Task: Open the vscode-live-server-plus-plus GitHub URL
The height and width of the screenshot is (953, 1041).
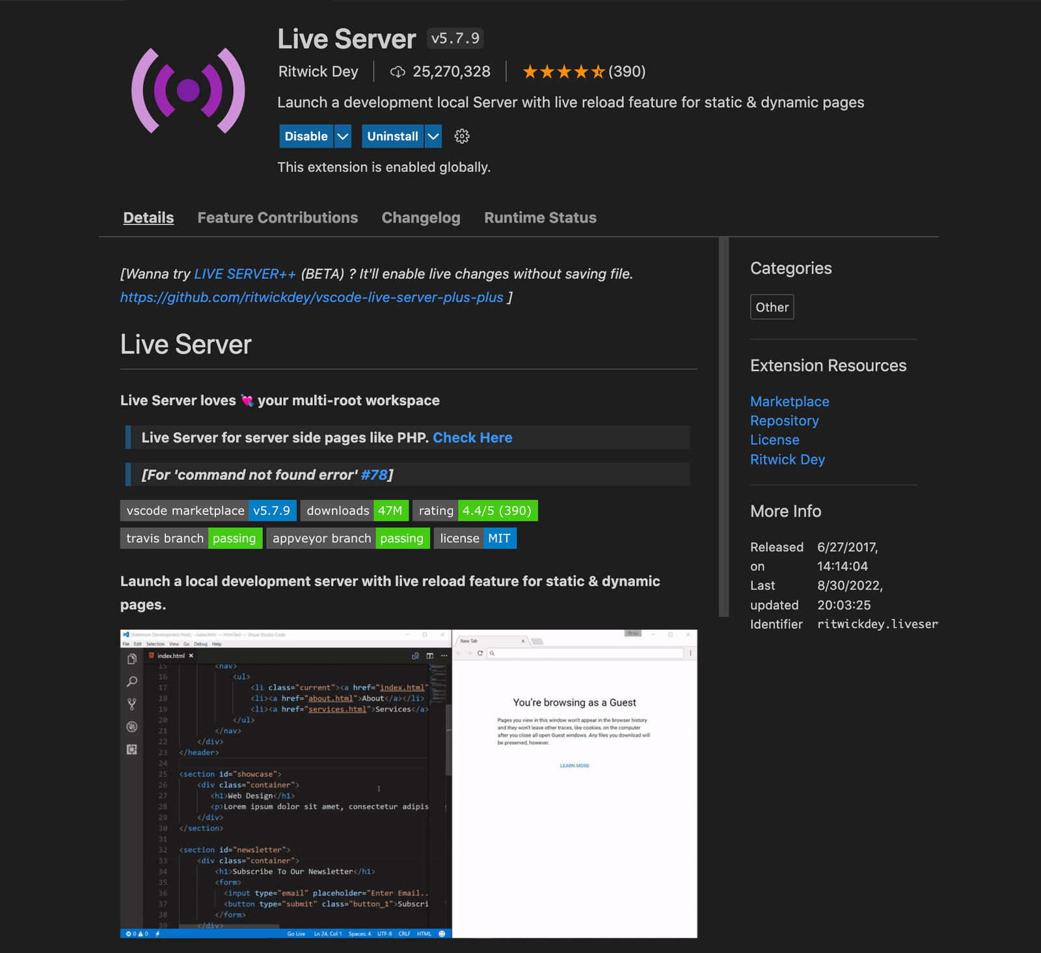Action: point(312,297)
